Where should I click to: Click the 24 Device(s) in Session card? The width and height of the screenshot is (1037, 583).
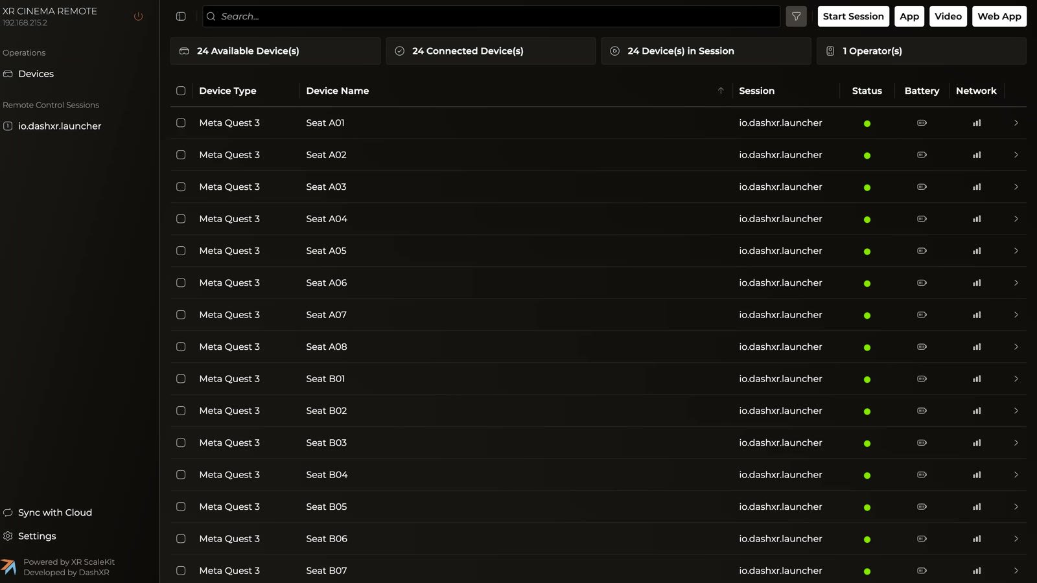pyautogui.click(x=706, y=51)
